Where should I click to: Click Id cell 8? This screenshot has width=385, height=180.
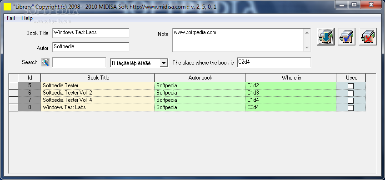[30, 108]
